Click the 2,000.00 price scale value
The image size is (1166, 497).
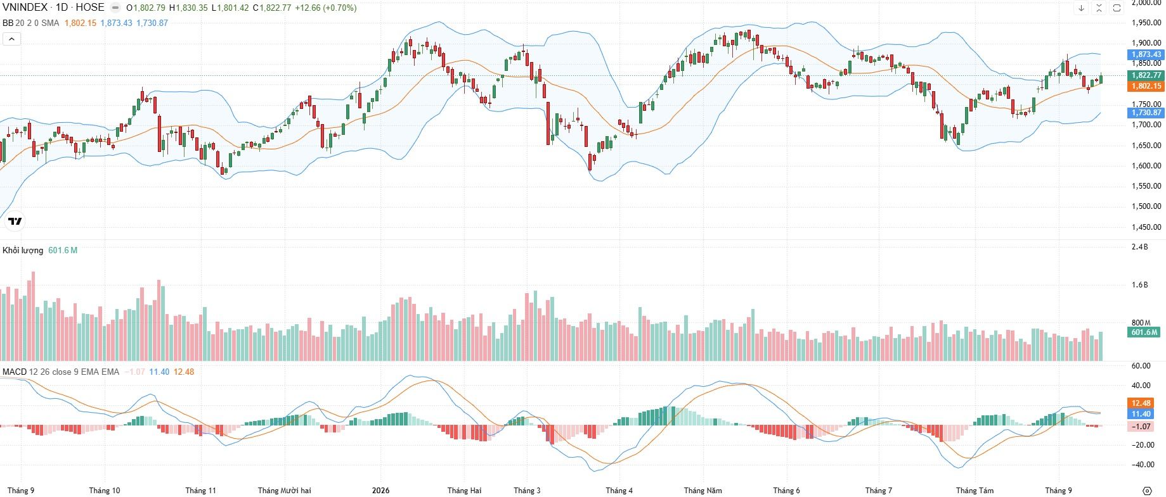click(1146, 3)
